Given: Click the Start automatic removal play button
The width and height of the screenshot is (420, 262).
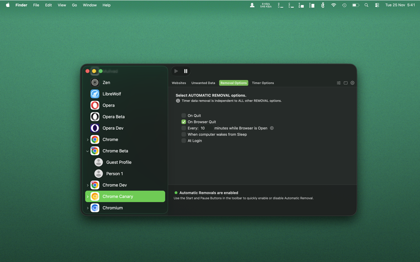Looking at the screenshot, I should 176,71.
